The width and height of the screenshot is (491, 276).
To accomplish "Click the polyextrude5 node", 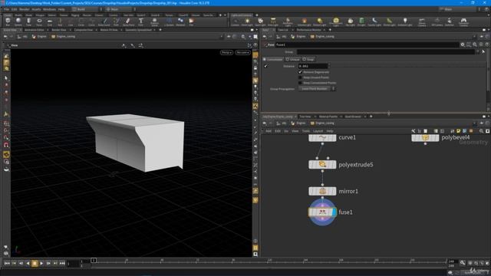I will 322,165.
